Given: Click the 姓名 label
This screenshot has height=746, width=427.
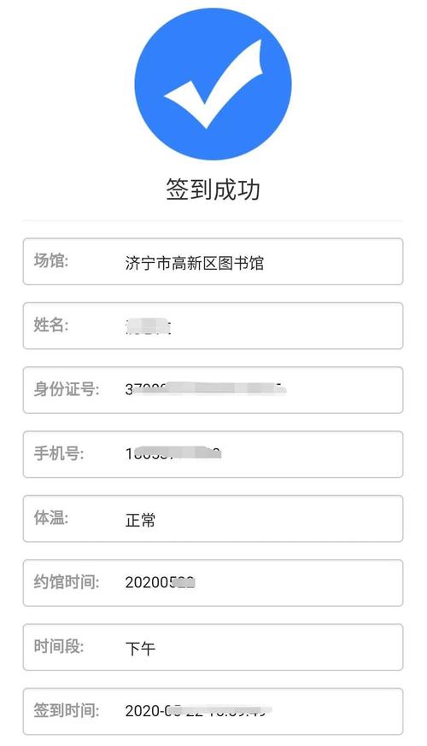Looking at the screenshot, I should pyautogui.click(x=51, y=325).
